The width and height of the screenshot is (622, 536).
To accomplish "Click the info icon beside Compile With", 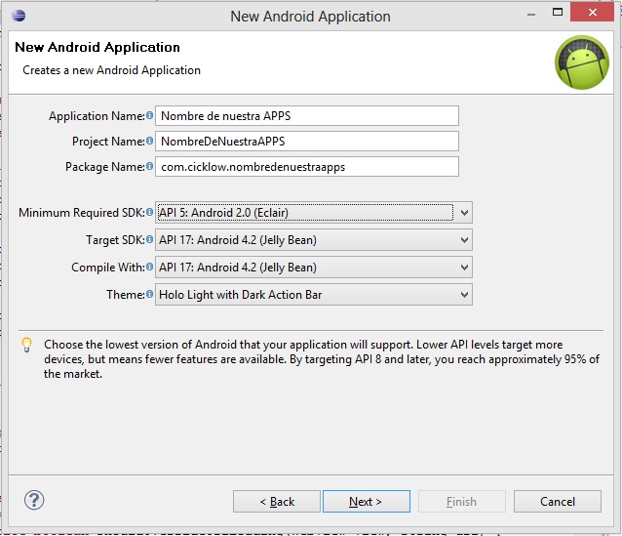I will pos(149,267).
